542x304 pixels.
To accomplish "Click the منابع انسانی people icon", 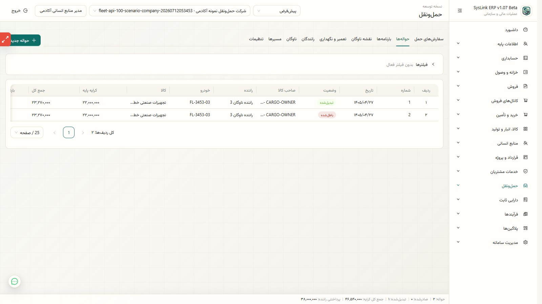I will pos(525,143).
